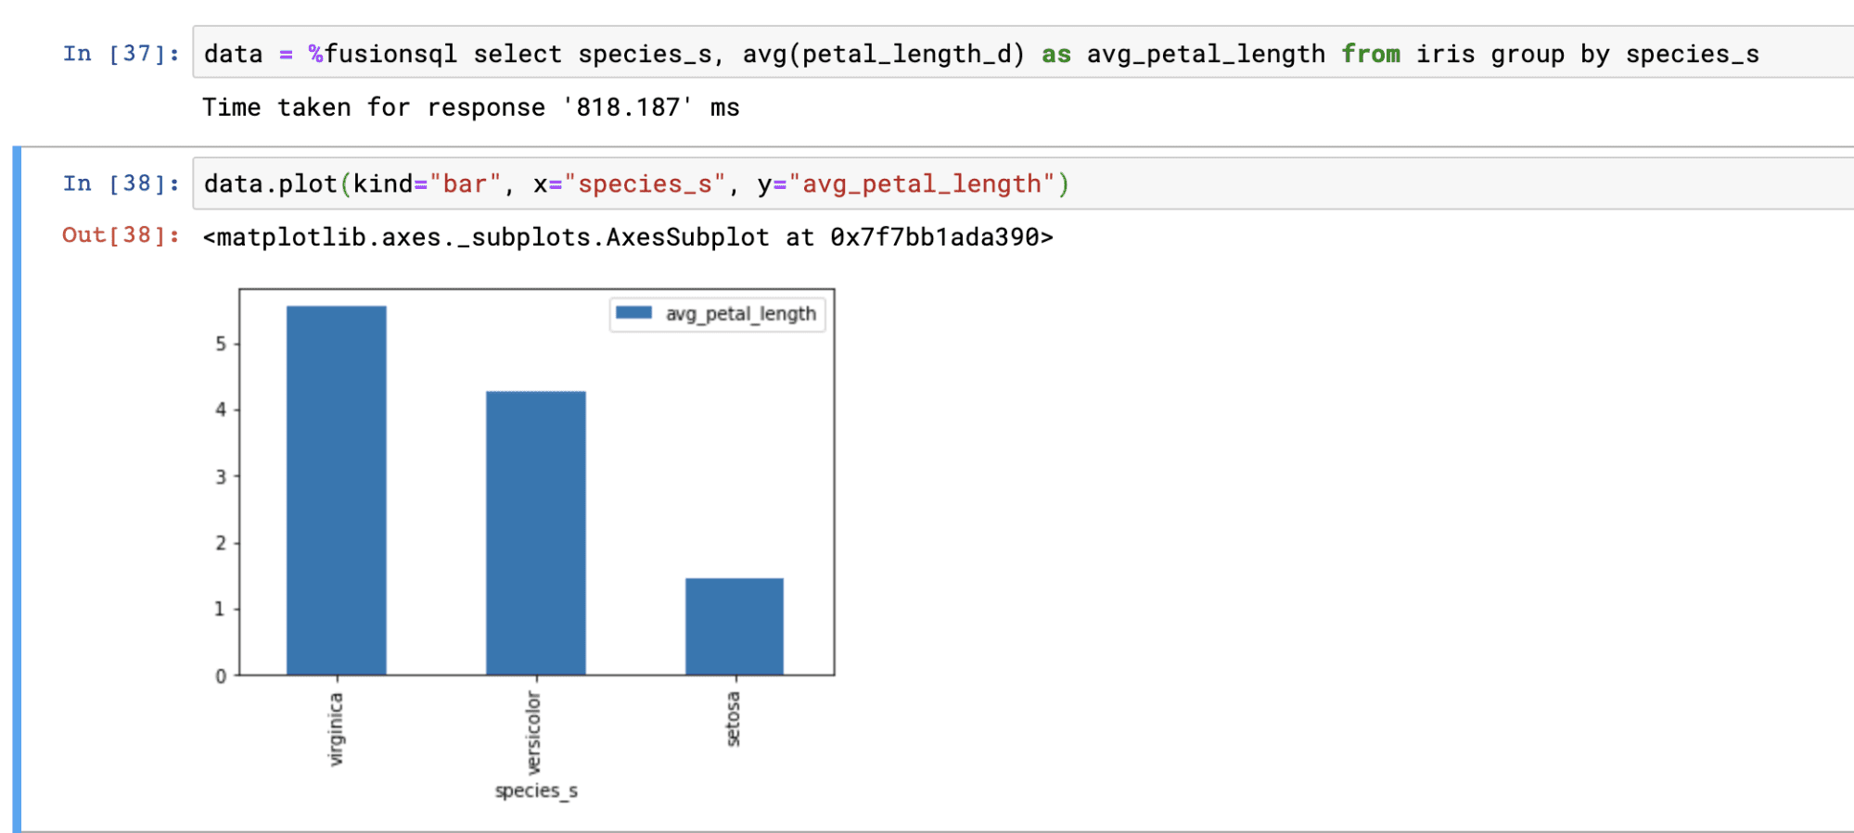
Task: Click the versicolor bar in the chart
Action: pyautogui.click(x=536, y=533)
